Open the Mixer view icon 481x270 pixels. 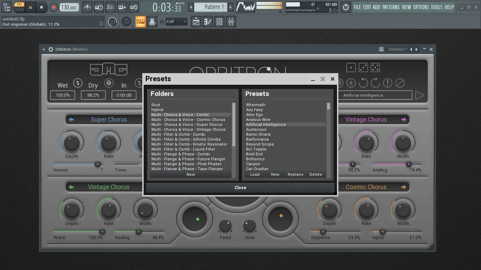[231, 22]
